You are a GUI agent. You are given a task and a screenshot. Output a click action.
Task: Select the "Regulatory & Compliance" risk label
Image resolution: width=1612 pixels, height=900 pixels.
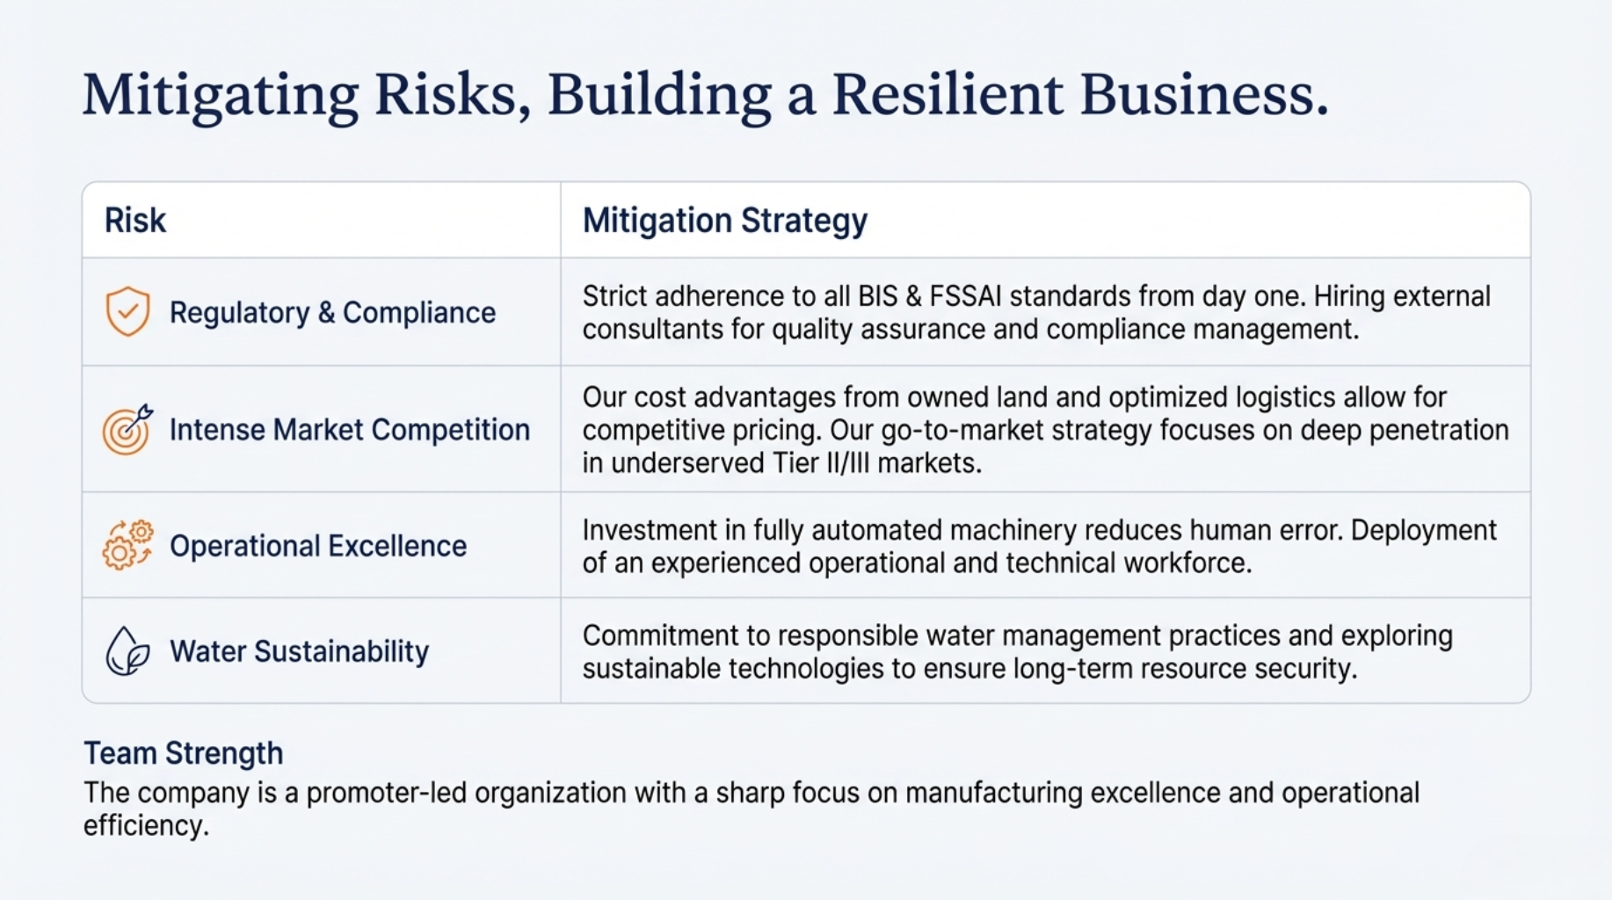click(x=332, y=313)
